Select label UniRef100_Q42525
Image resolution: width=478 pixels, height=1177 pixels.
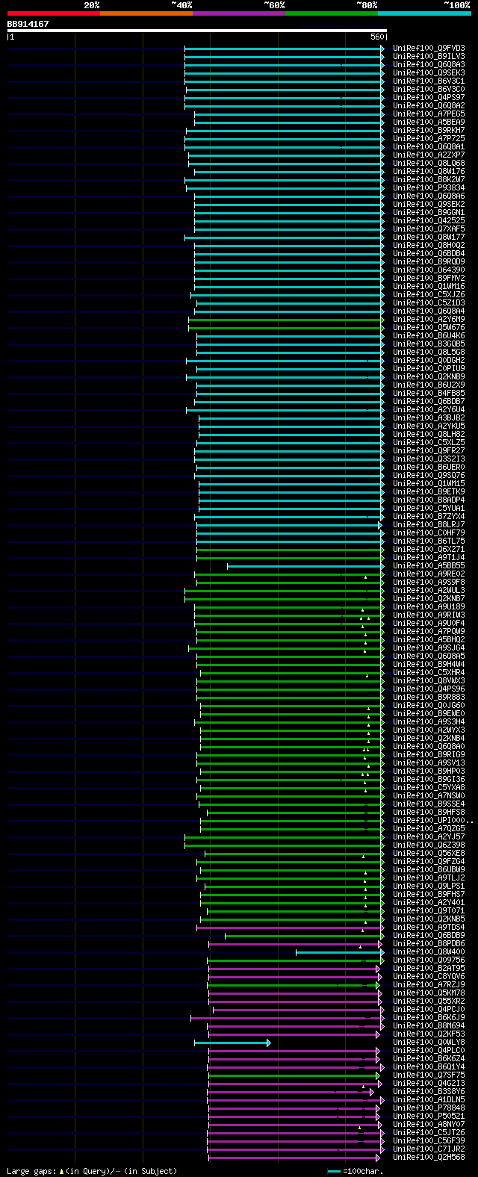coord(429,221)
